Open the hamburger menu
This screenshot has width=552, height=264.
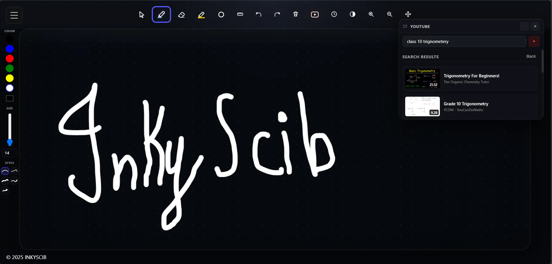point(14,15)
